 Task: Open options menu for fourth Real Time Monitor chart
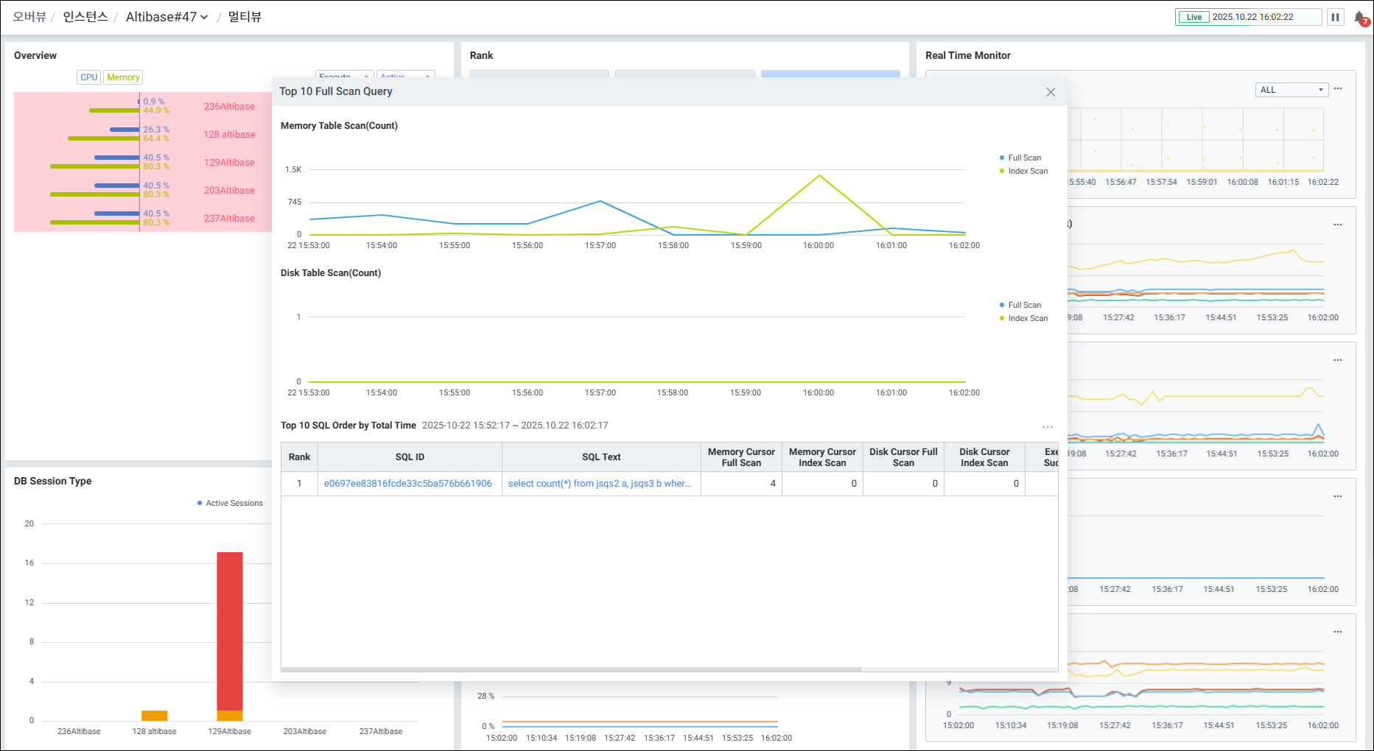pyautogui.click(x=1338, y=496)
